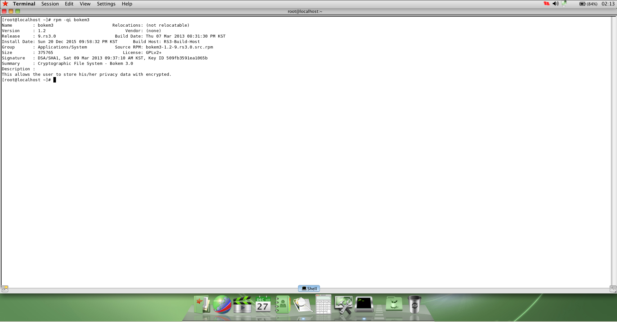
Task: Open the clapperboard media player in dock
Action: coord(242,304)
